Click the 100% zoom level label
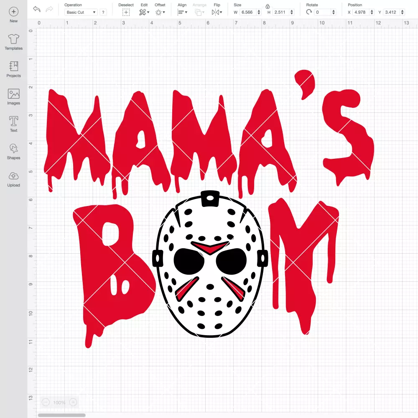Viewport: 418px width, 418px height. (x=59, y=403)
